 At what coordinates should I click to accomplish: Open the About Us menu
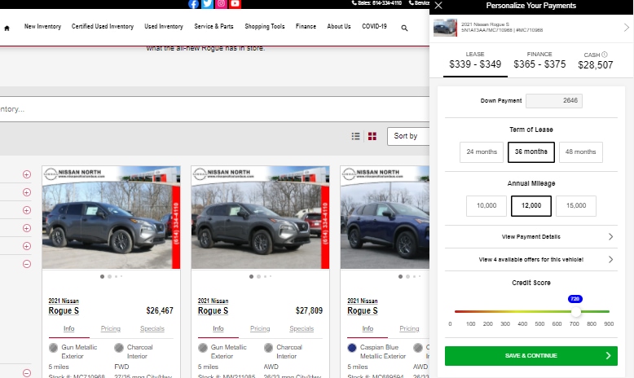click(339, 26)
